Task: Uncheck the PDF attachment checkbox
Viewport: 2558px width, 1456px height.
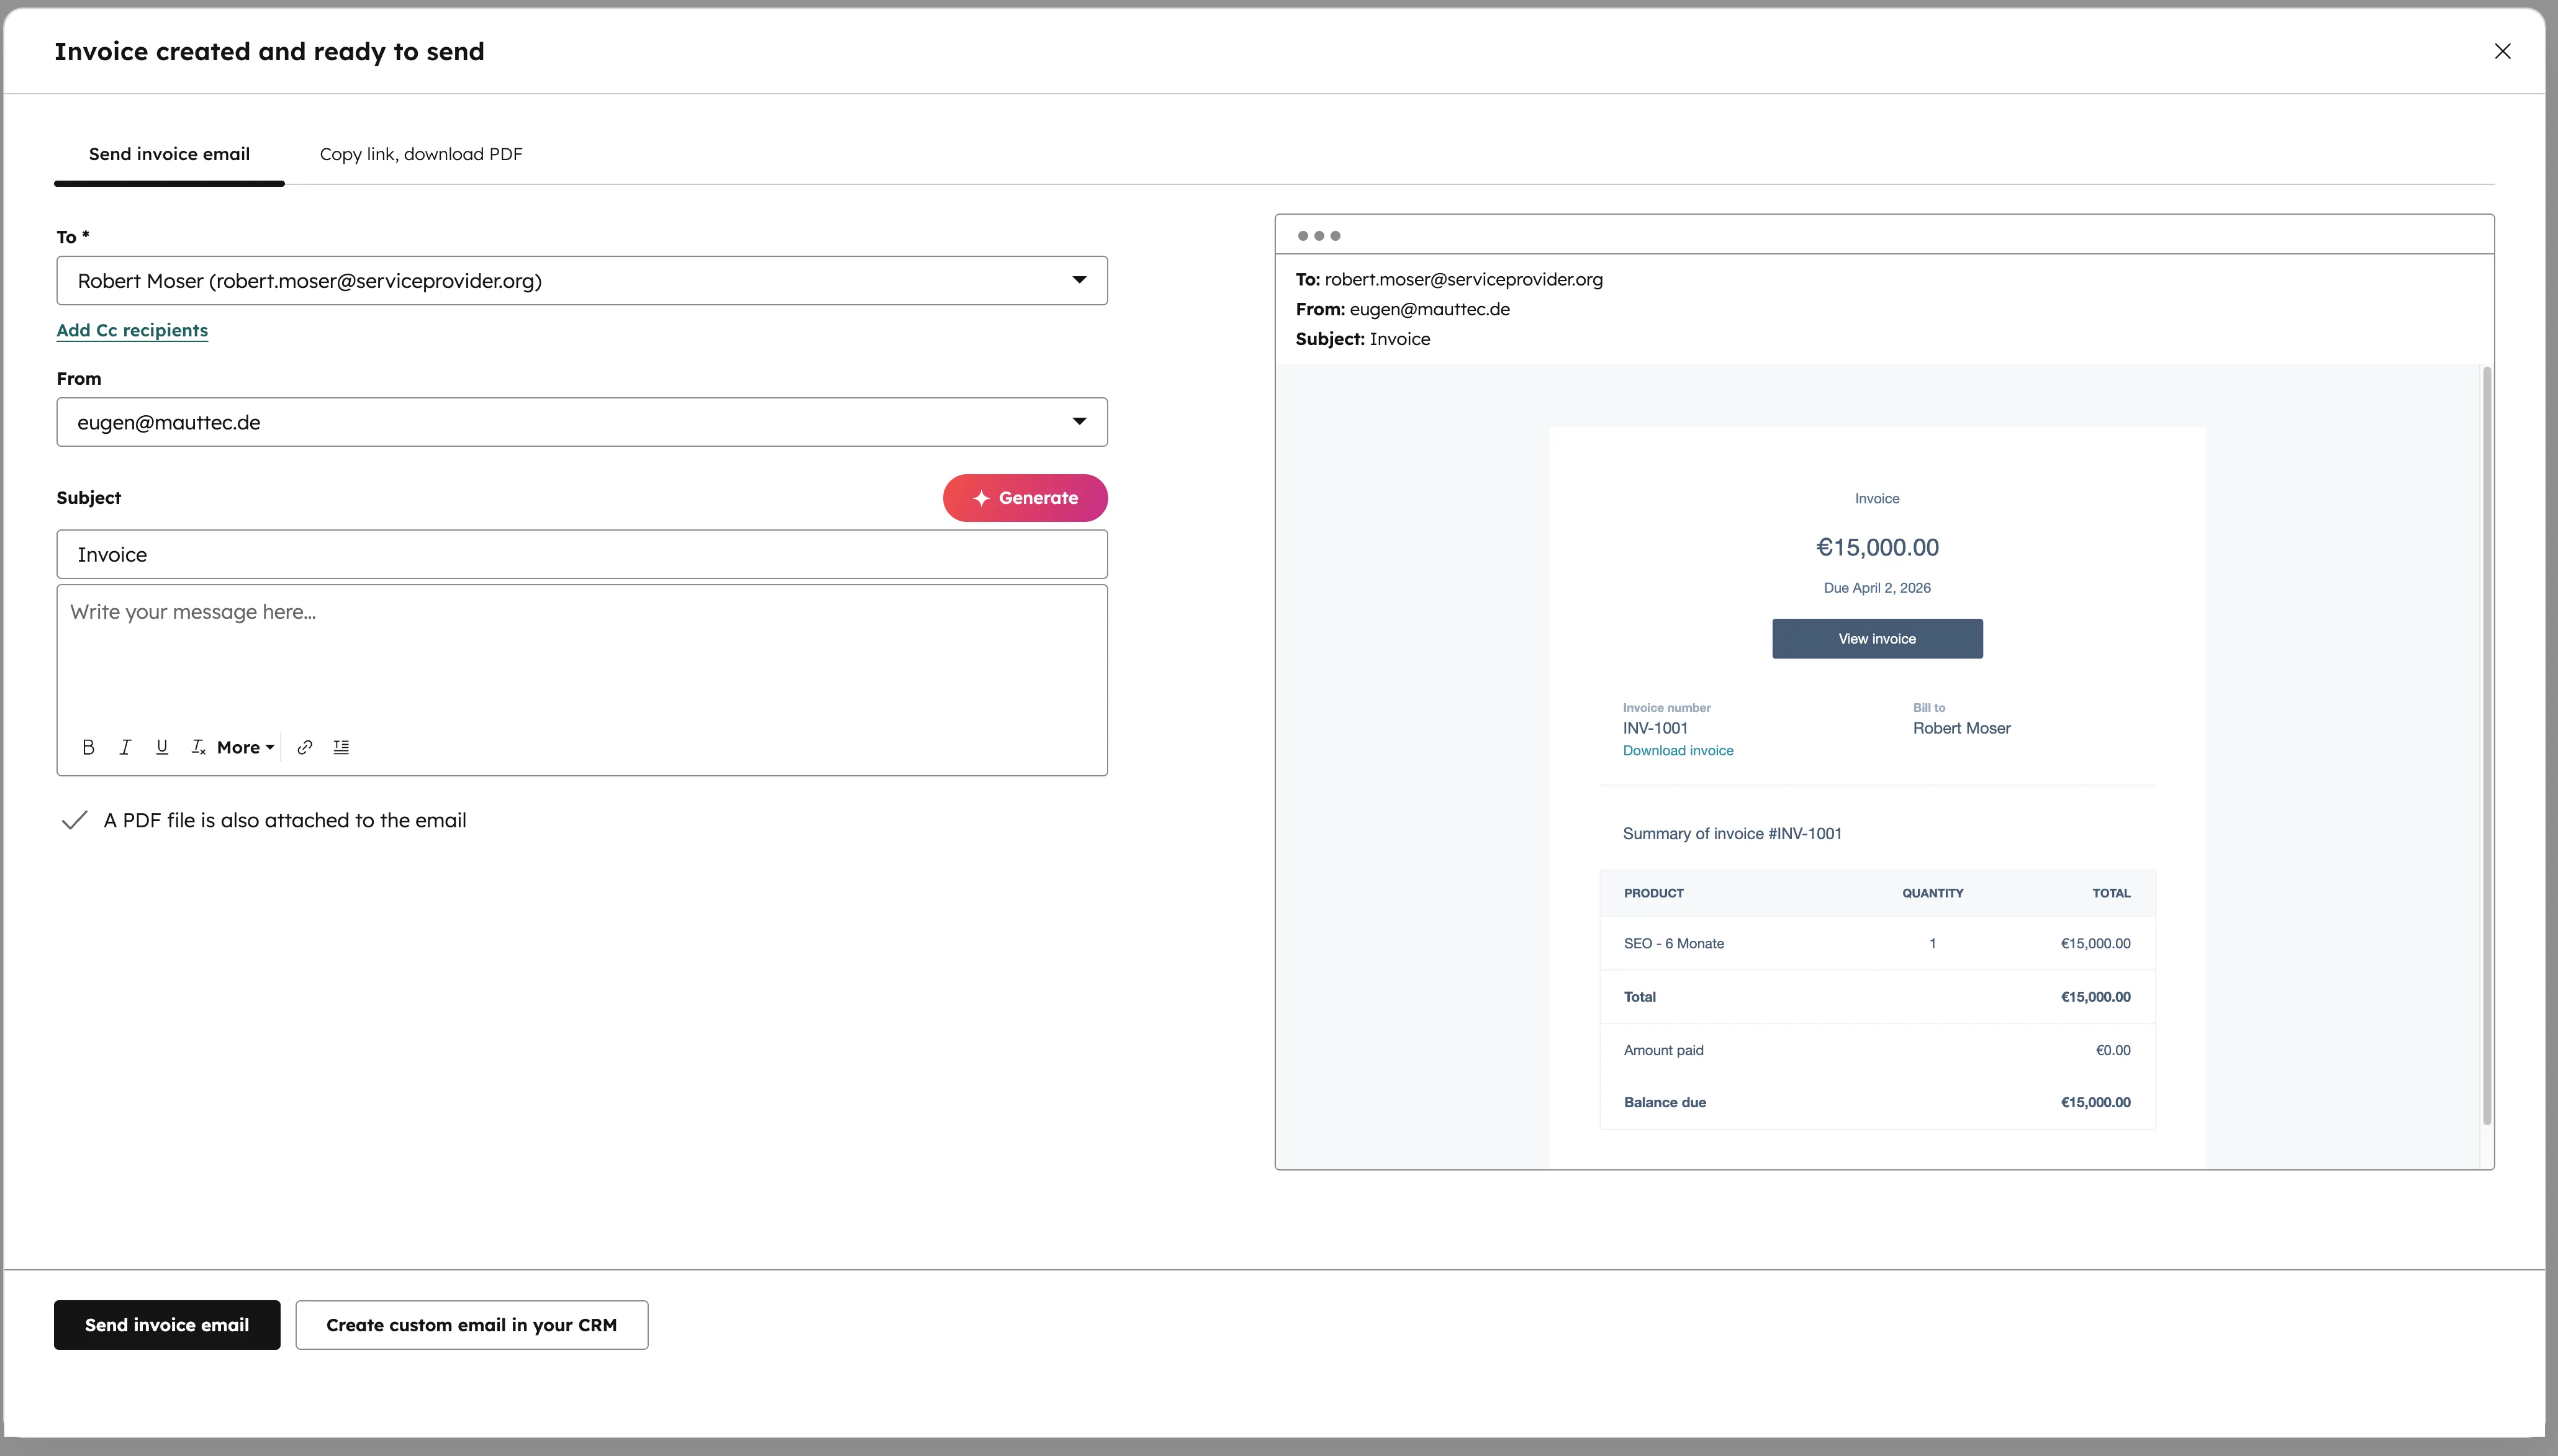Action: tap(74, 819)
